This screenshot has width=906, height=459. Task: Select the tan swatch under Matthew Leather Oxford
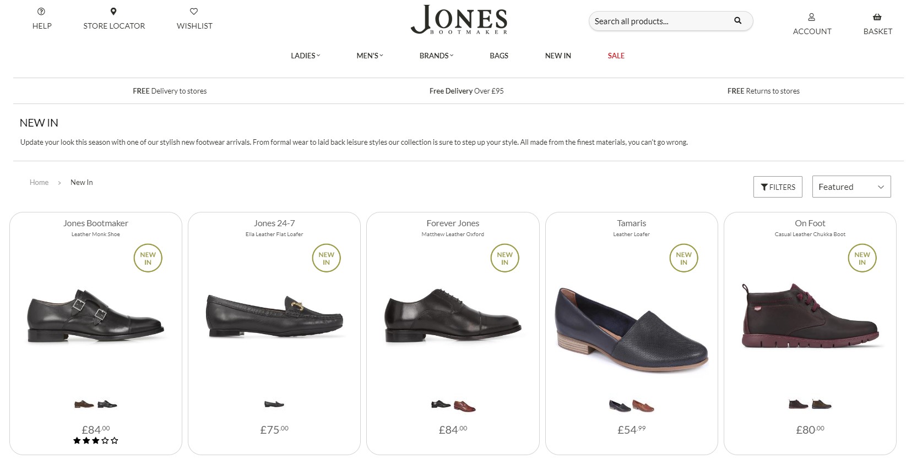tap(465, 405)
